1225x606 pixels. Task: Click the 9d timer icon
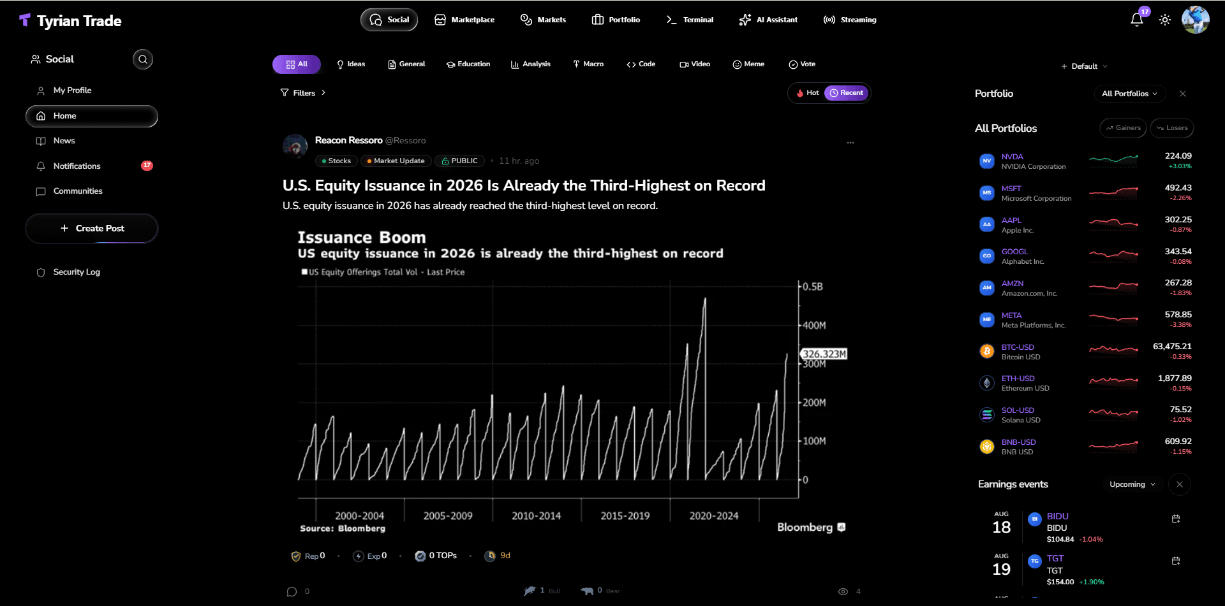tap(490, 556)
